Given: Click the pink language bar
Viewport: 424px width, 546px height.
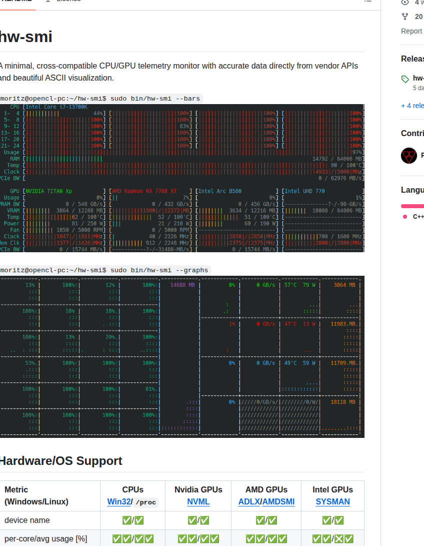Looking at the screenshot, I should point(412,206).
